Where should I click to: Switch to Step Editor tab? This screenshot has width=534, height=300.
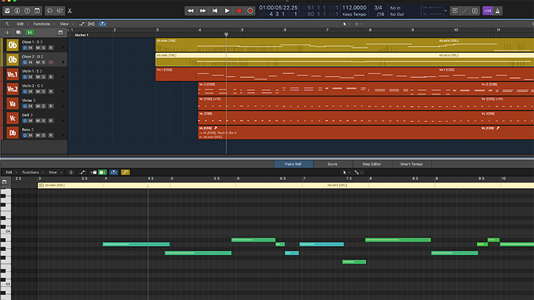[x=372, y=164]
